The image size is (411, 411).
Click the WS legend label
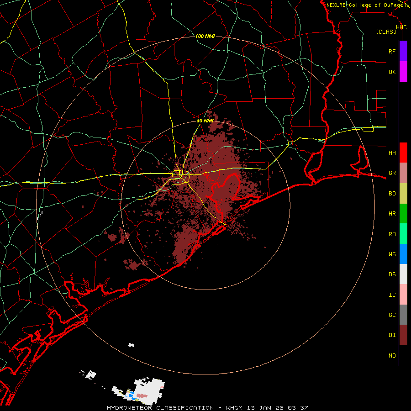point(392,254)
